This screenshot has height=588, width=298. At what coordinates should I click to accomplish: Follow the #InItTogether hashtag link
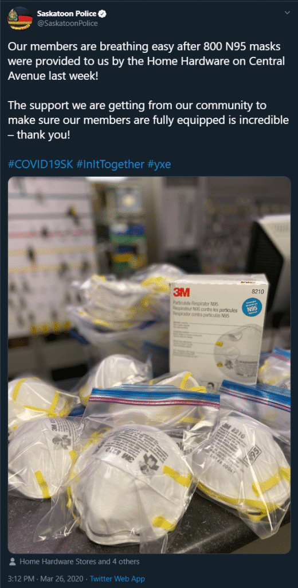point(110,164)
